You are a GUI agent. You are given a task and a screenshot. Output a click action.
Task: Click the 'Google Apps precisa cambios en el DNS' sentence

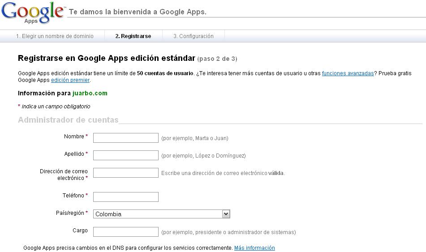tap(128, 248)
